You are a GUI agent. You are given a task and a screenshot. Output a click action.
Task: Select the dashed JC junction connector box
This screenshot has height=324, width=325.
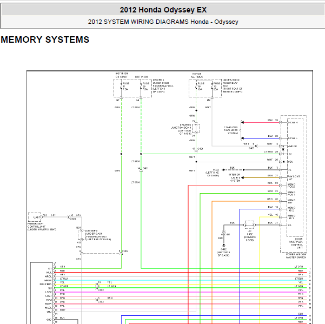(x=249, y=224)
